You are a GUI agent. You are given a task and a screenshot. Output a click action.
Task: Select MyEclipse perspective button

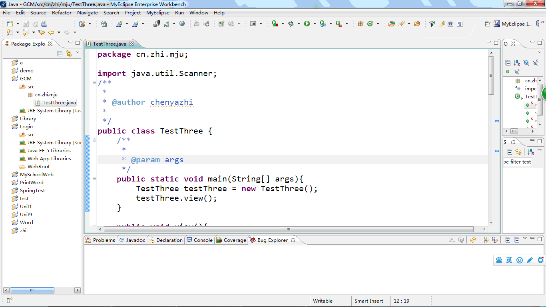pos(512,24)
